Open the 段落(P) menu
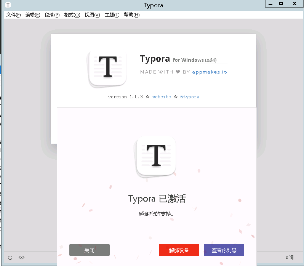 coord(52,15)
